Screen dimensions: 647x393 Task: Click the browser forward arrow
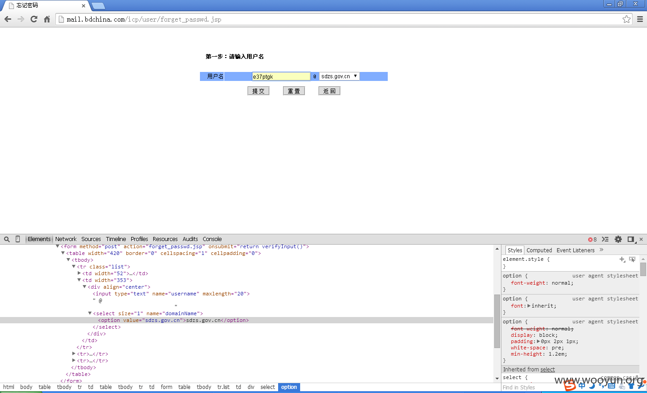[21, 19]
